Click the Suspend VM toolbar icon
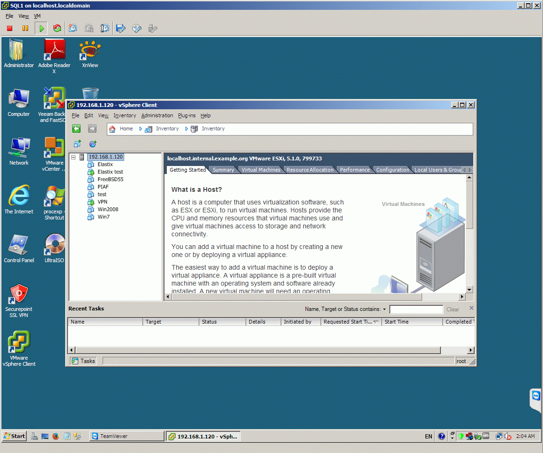This screenshot has height=453, width=543. (25, 29)
